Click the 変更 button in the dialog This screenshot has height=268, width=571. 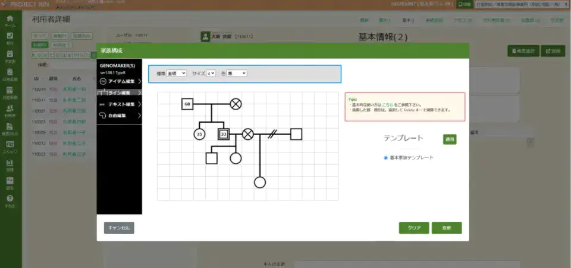pyautogui.click(x=447, y=228)
